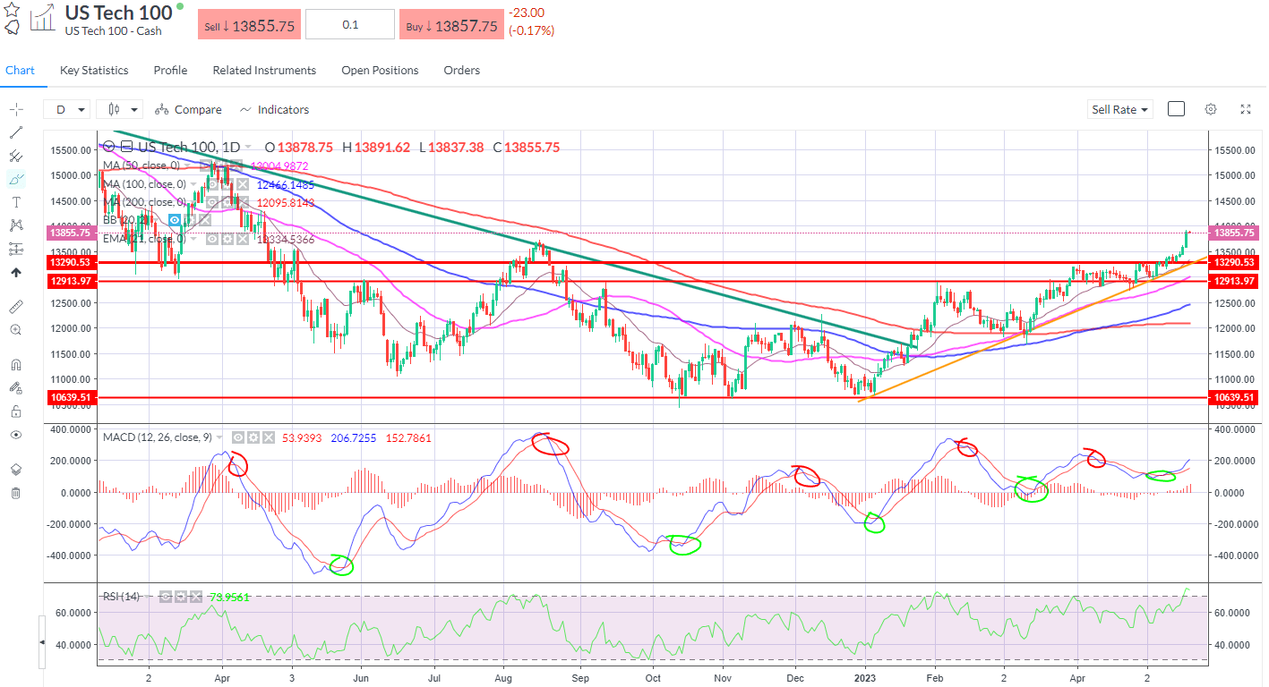Open the Profile tab
Viewport: 1269px width, 687px height.
tap(170, 70)
